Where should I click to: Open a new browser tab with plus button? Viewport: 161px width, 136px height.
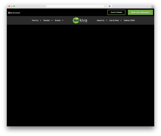pyautogui.click(x=153, y=7)
